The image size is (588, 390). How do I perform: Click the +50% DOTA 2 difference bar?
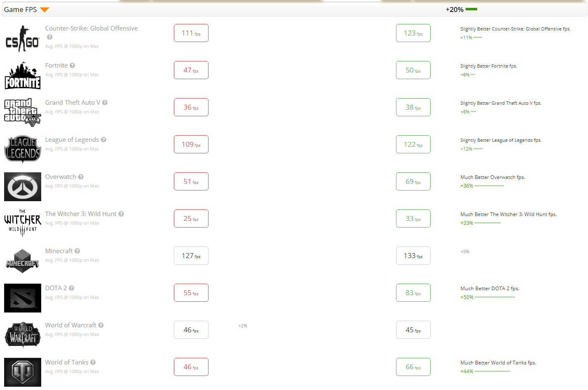495,297
